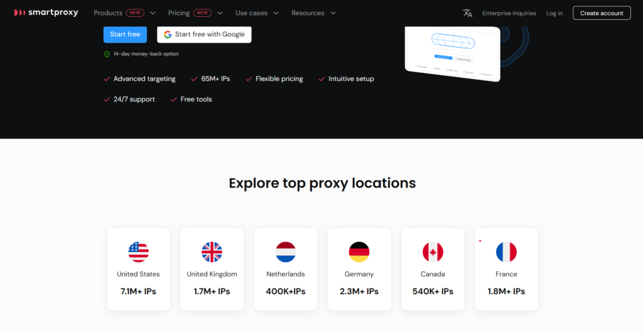643x333 pixels.
Task: Open the 400K+IPs location card
Action: click(286, 269)
